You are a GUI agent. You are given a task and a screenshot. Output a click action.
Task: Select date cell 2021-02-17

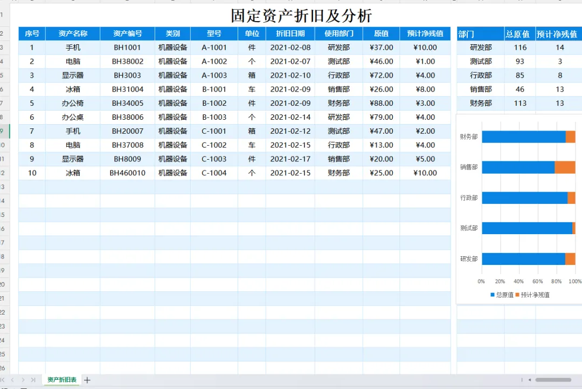(x=290, y=159)
